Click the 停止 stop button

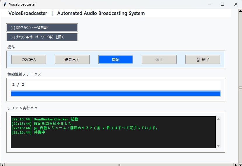pyautogui.click(x=159, y=60)
